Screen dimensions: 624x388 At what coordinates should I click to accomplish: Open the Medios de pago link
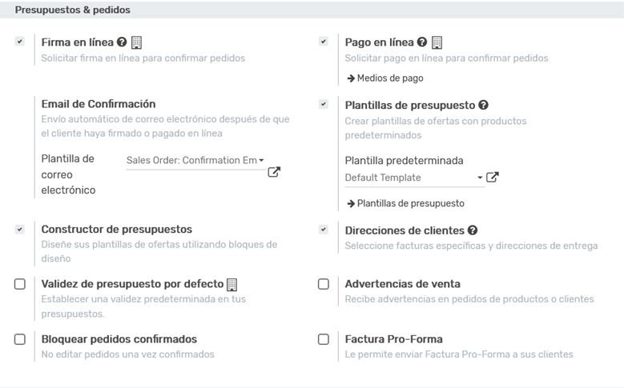pos(385,78)
